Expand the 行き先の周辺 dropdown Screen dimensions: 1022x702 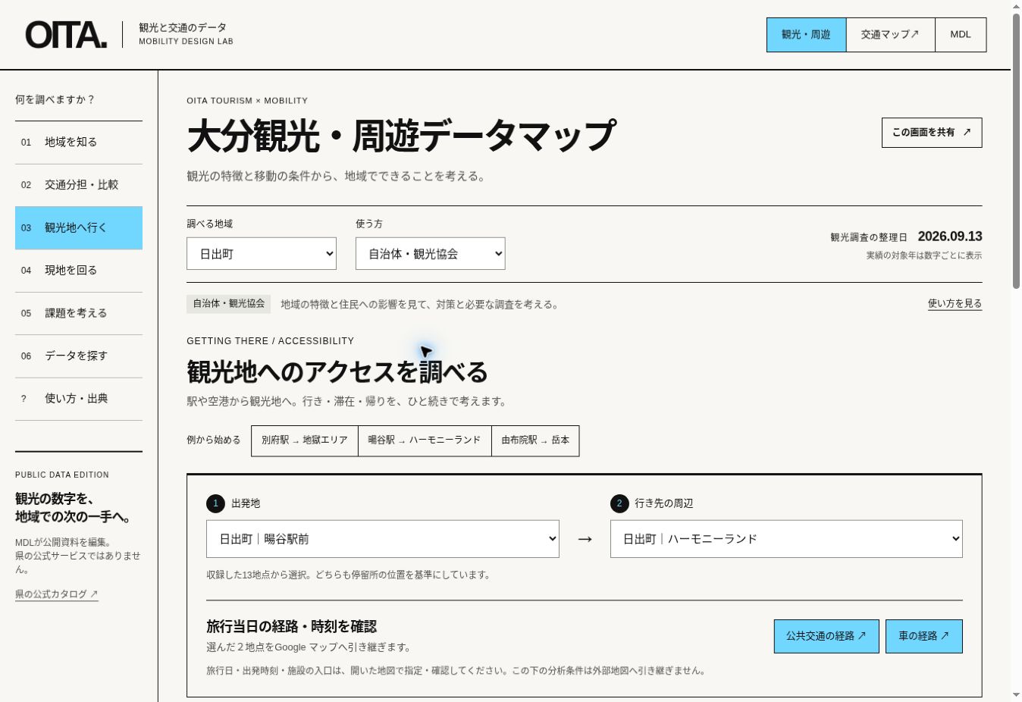click(x=786, y=539)
